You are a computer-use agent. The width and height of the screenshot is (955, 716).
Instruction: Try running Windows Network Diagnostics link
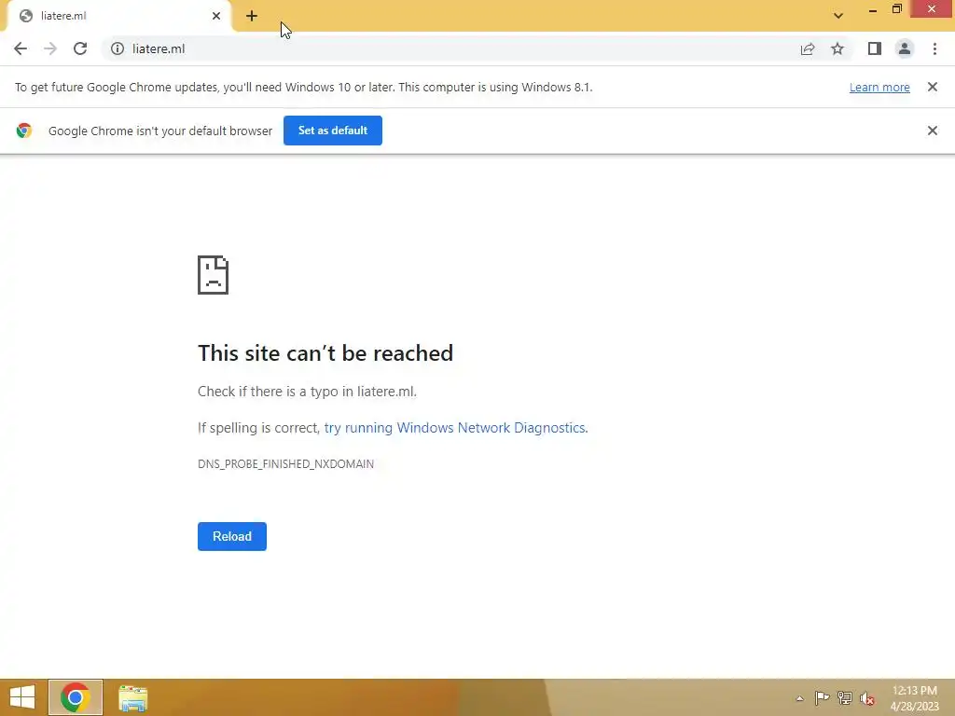(x=455, y=427)
